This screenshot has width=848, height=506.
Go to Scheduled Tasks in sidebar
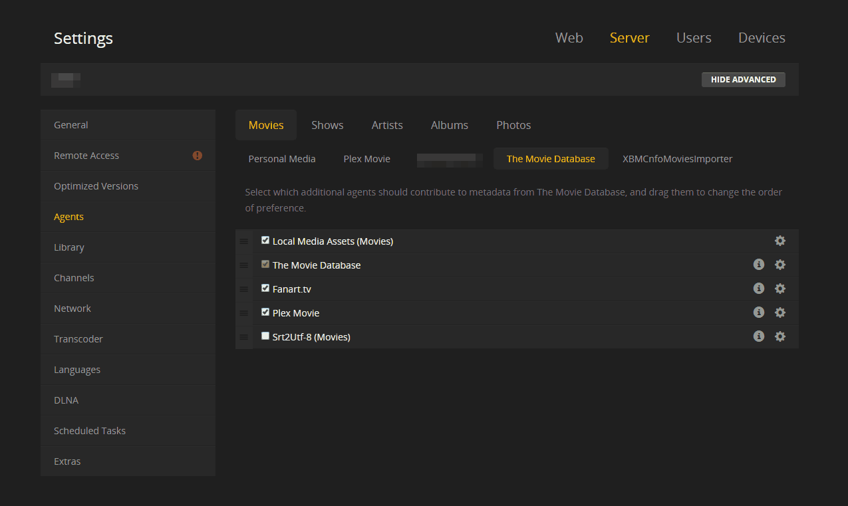pyautogui.click(x=90, y=431)
